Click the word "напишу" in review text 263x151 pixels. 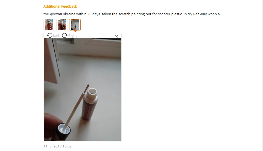tap(200, 14)
